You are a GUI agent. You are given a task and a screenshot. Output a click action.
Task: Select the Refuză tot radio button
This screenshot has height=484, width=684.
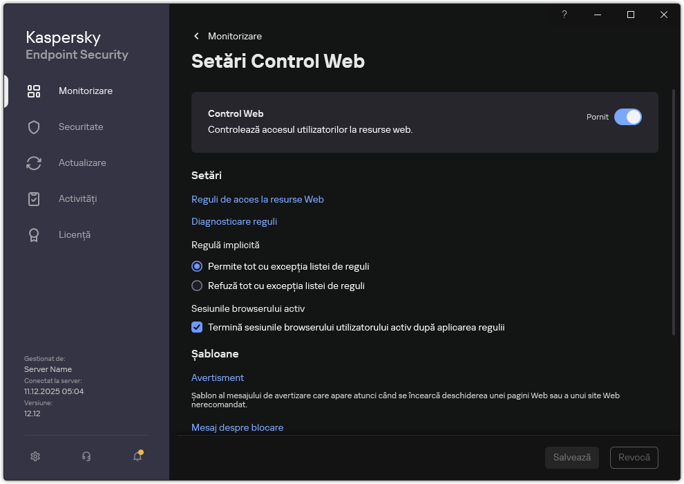coord(197,286)
